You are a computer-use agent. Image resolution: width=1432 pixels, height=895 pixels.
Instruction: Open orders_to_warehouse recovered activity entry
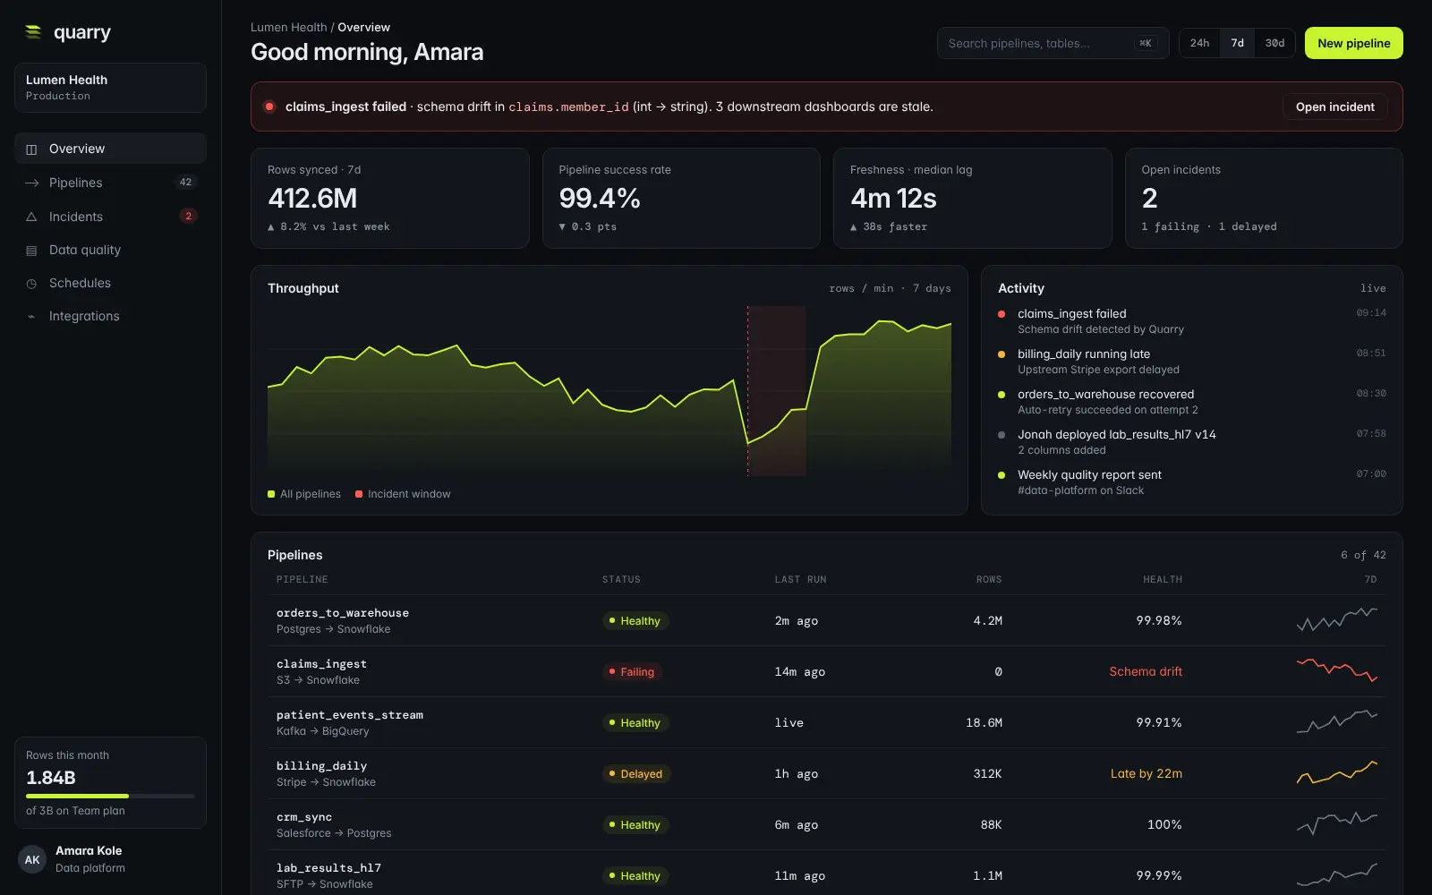pos(1191,402)
